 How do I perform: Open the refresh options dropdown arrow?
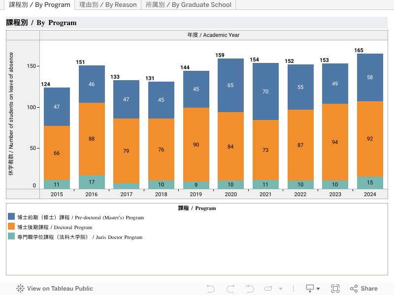point(281,289)
